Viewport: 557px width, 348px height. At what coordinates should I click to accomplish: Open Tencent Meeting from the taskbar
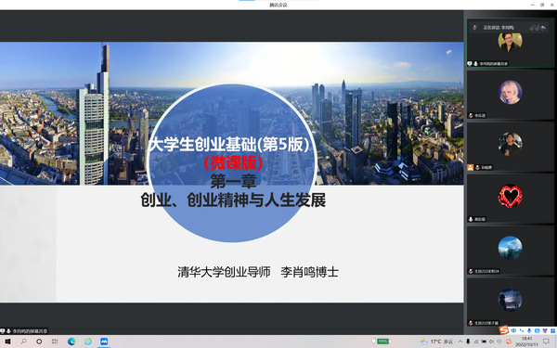click(x=104, y=342)
